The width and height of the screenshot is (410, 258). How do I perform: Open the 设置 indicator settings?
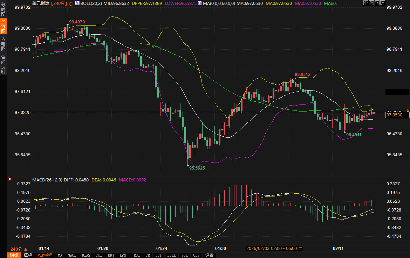click(210, 255)
